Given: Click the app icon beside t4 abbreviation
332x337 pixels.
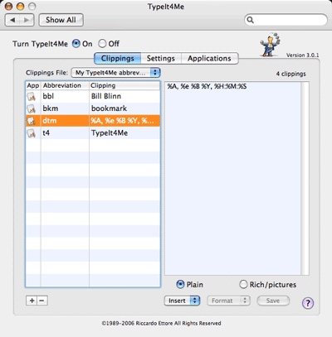Looking at the screenshot, I should 31,133.
